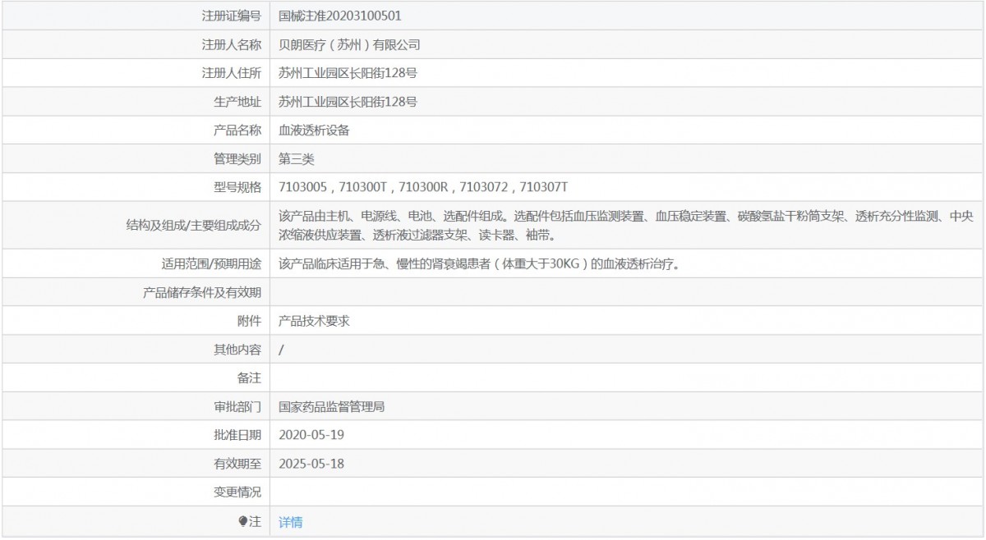Image resolution: width=986 pixels, height=540 pixels.
Task: Click the 注册证编号 label
Action: (x=232, y=16)
